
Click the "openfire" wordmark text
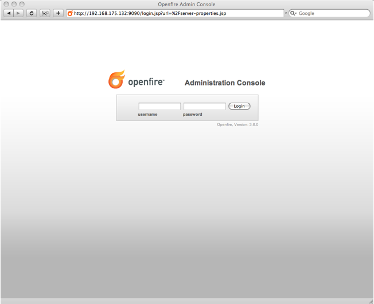[x=146, y=82]
